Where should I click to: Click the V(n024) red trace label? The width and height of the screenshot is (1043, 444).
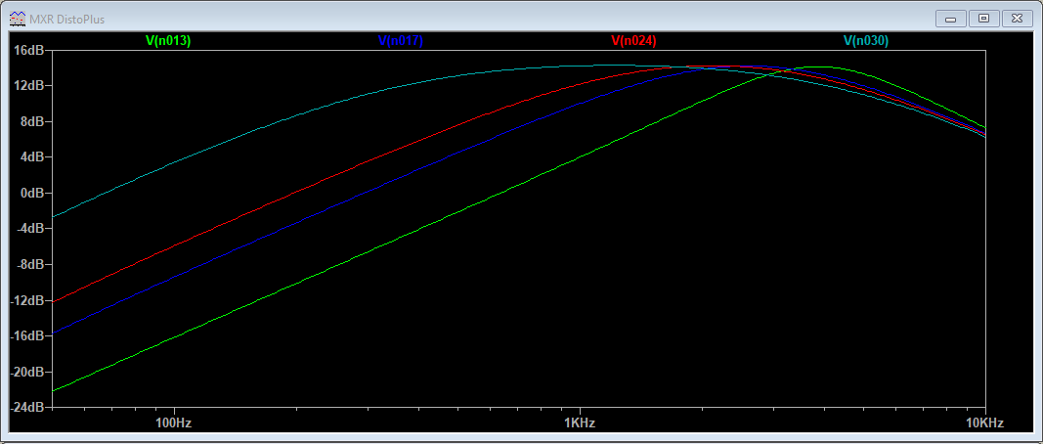(x=633, y=41)
